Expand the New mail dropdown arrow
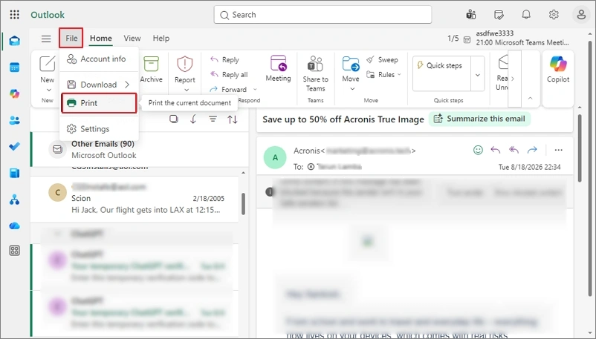Screen dimensions: 596x339 (48, 90)
